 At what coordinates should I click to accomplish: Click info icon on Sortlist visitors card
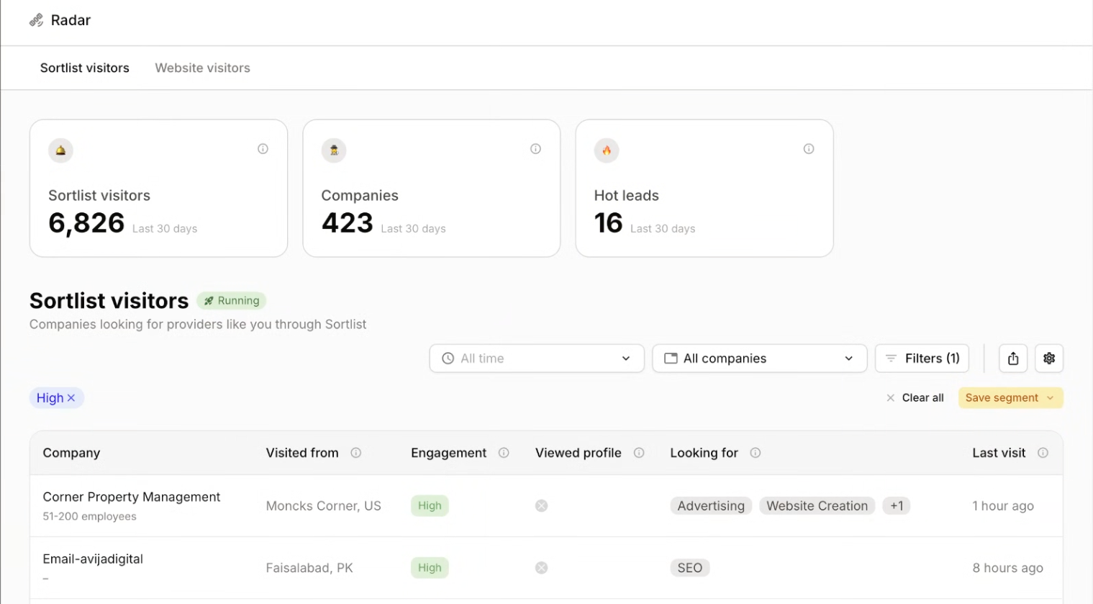pyautogui.click(x=263, y=149)
